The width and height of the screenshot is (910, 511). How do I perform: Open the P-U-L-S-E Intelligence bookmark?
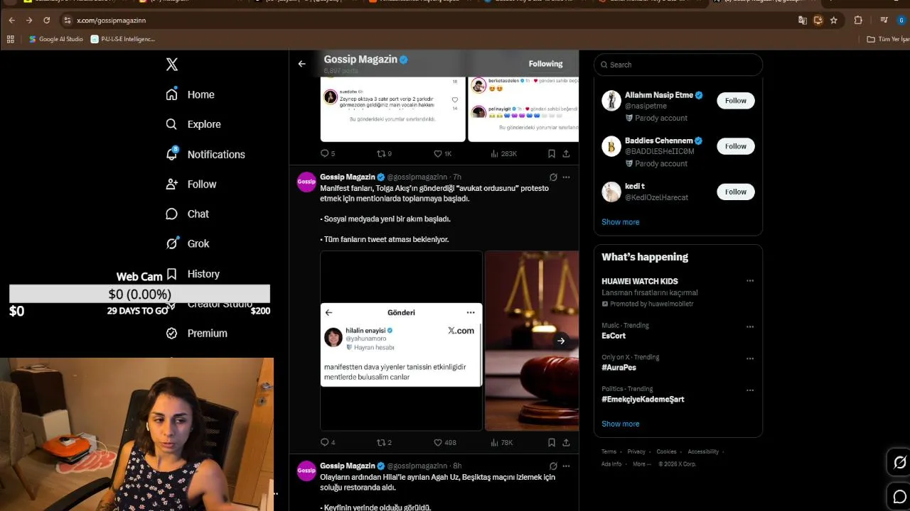(123, 39)
